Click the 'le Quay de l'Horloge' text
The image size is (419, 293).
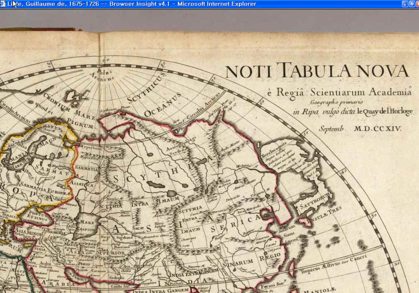(x=385, y=111)
